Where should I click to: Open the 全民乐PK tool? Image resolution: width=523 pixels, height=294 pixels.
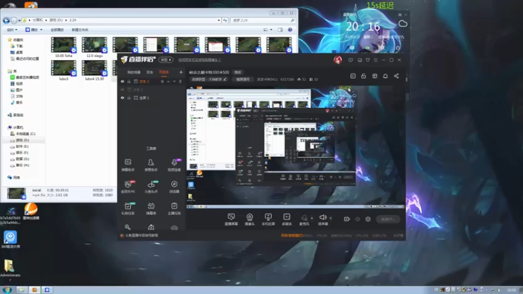127,187
